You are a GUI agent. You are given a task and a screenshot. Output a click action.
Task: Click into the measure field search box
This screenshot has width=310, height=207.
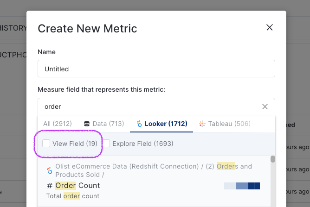pos(149,107)
